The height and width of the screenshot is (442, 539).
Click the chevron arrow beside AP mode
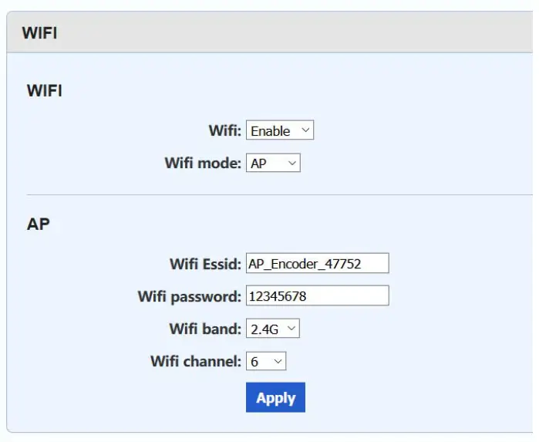[291, 164]
